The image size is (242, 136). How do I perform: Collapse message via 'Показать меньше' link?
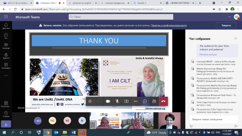point(208,54)
